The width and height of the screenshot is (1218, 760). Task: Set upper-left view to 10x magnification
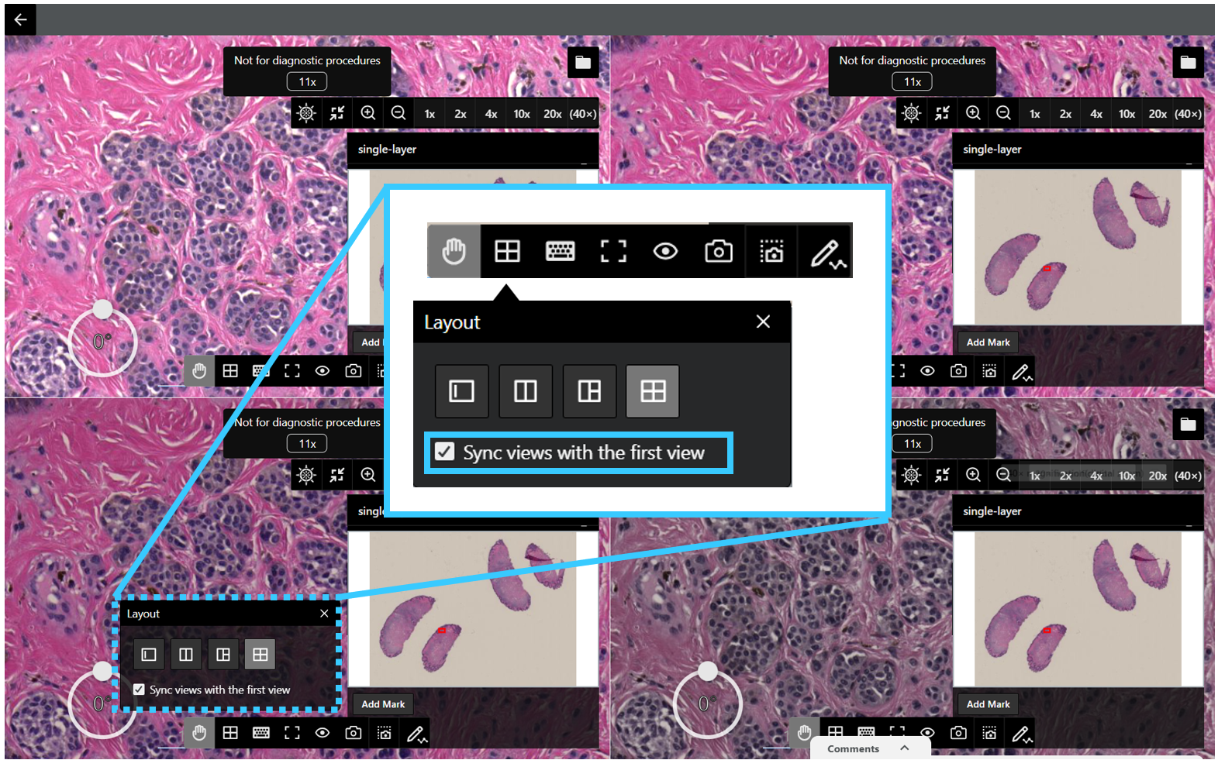coord(522,114)
